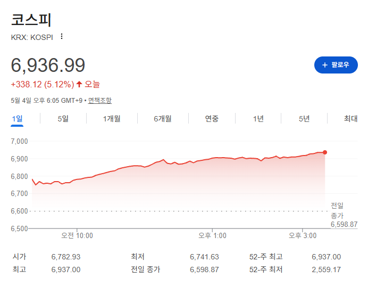Click the 6,900 y-axis label
Viewport: 368px width, 294px height.
coord(19,159)
